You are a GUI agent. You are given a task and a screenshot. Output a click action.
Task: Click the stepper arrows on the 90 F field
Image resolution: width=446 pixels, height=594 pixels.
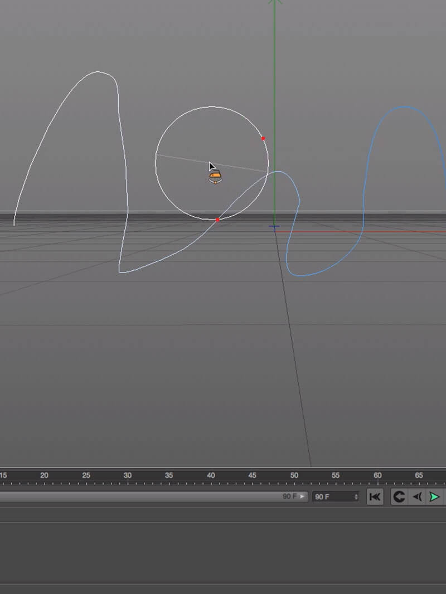tap(356, 496)
